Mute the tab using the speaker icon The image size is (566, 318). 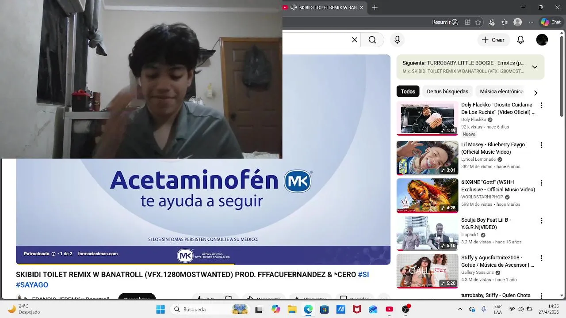click(x=293, y=8)
